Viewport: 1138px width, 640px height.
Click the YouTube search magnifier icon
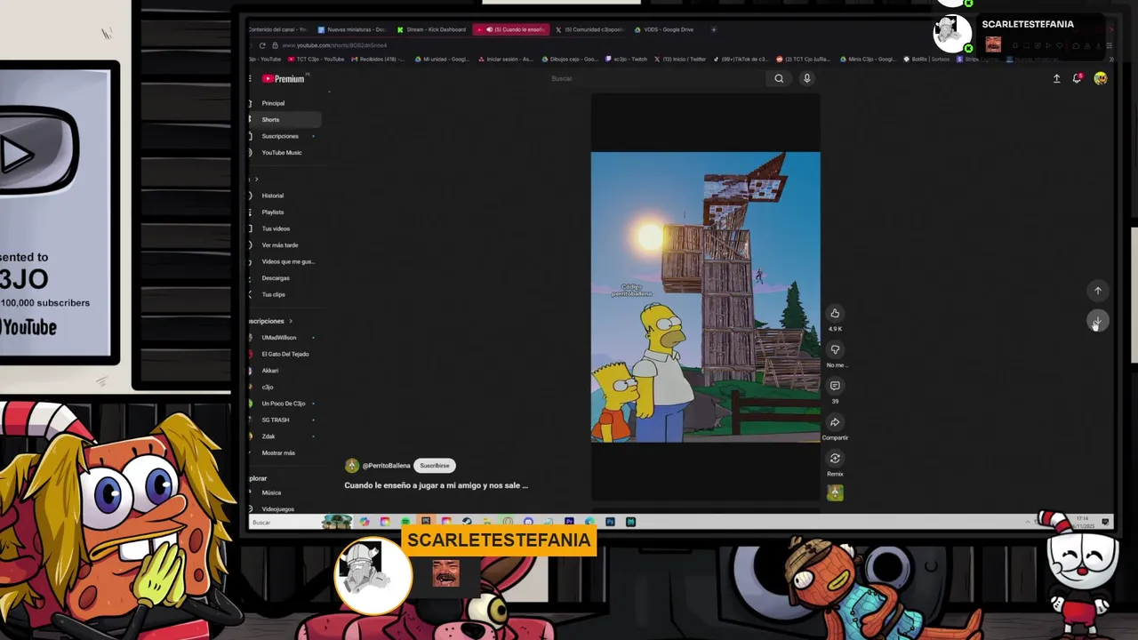779,78
